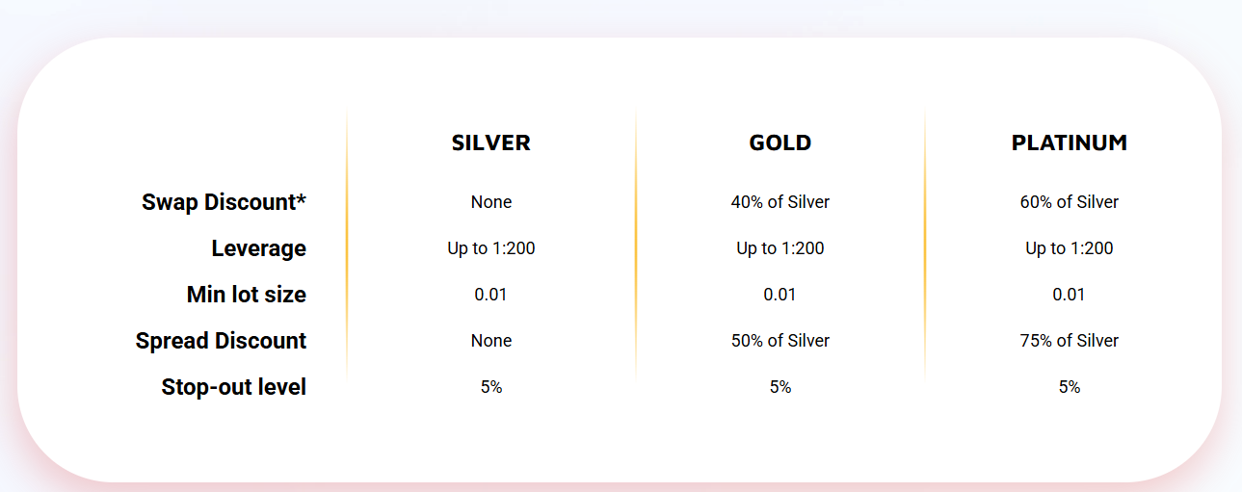The width and height of the screenshot is (1242, 492).
Task: Click the Stop-out level row label
Action: pyautogui.click(x=234, y=387)
